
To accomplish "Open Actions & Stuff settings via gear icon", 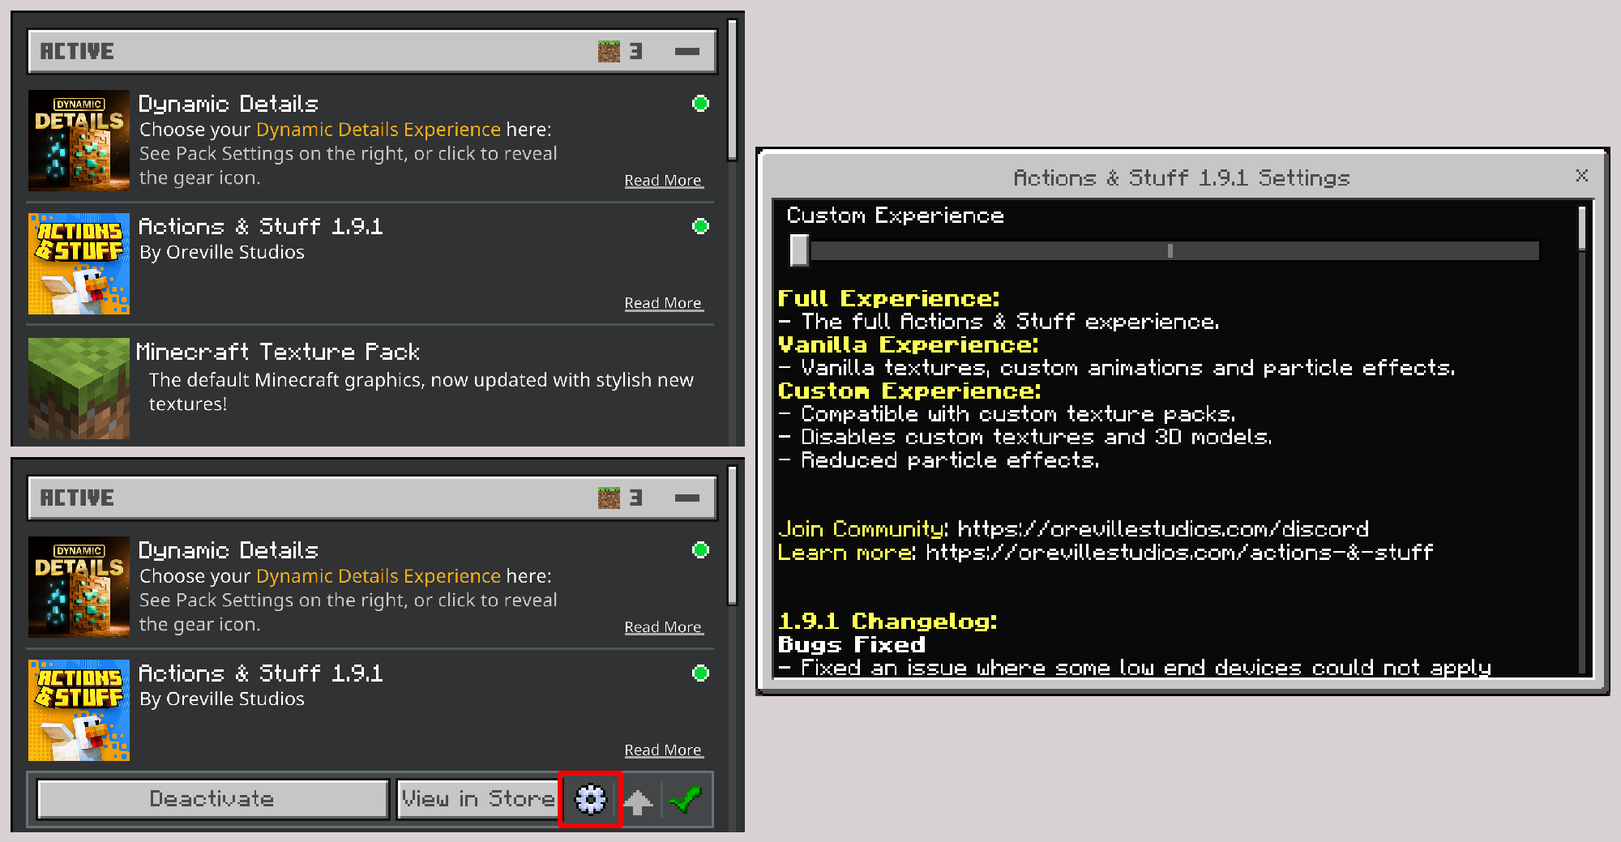I will point(590,799).
